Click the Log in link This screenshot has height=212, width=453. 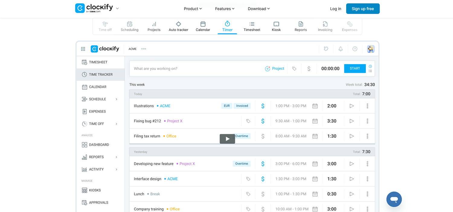pos(336,9)
